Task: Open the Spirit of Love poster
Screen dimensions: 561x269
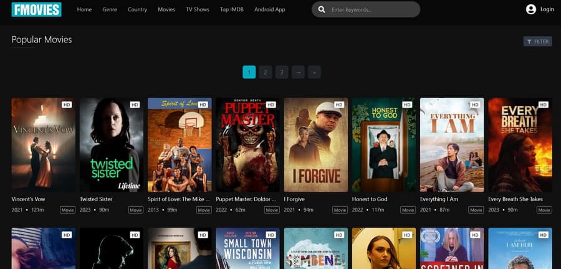Action: [180, 145]
